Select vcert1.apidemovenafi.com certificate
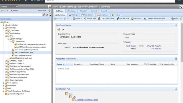The height and width of the screenshot is (103, 183). coord(22,58)
